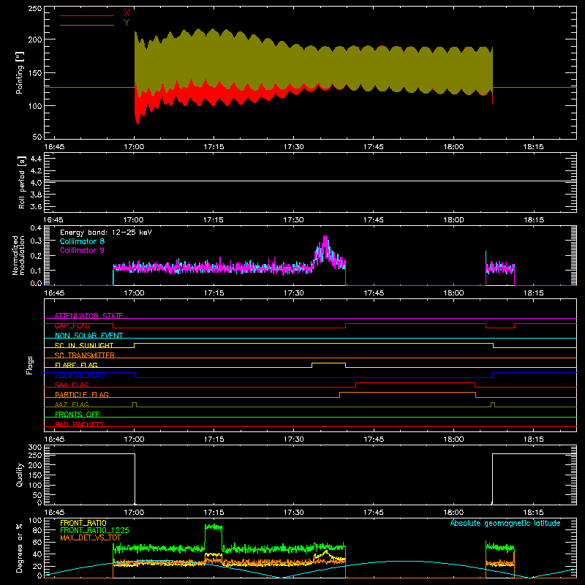585x585 pixels.
Task: Click the "Degrees or %" axis title
Action: pos(20,548)
